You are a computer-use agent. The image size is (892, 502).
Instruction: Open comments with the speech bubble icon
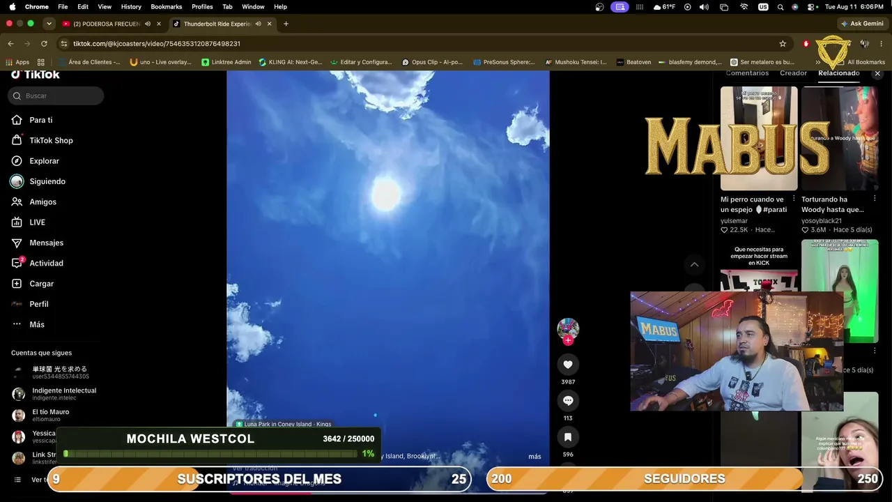point(568,401)
